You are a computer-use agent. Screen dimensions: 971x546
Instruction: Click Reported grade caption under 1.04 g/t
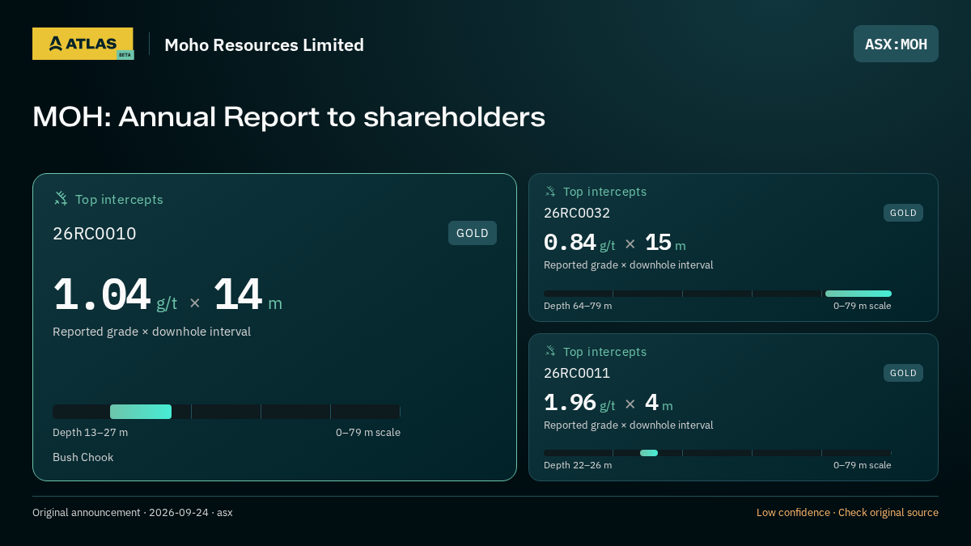click(x=151, y=332)
